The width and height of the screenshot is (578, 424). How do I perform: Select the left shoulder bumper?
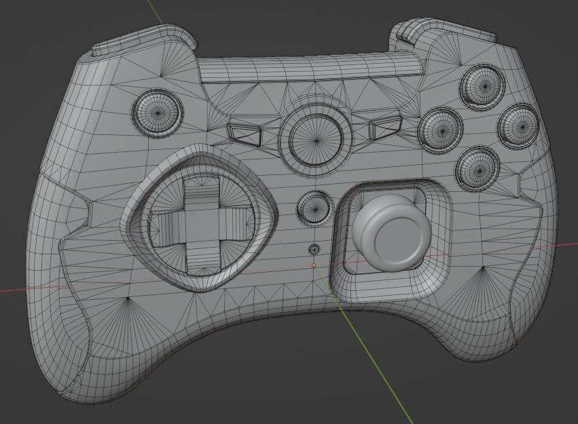(x=144, y=39)
